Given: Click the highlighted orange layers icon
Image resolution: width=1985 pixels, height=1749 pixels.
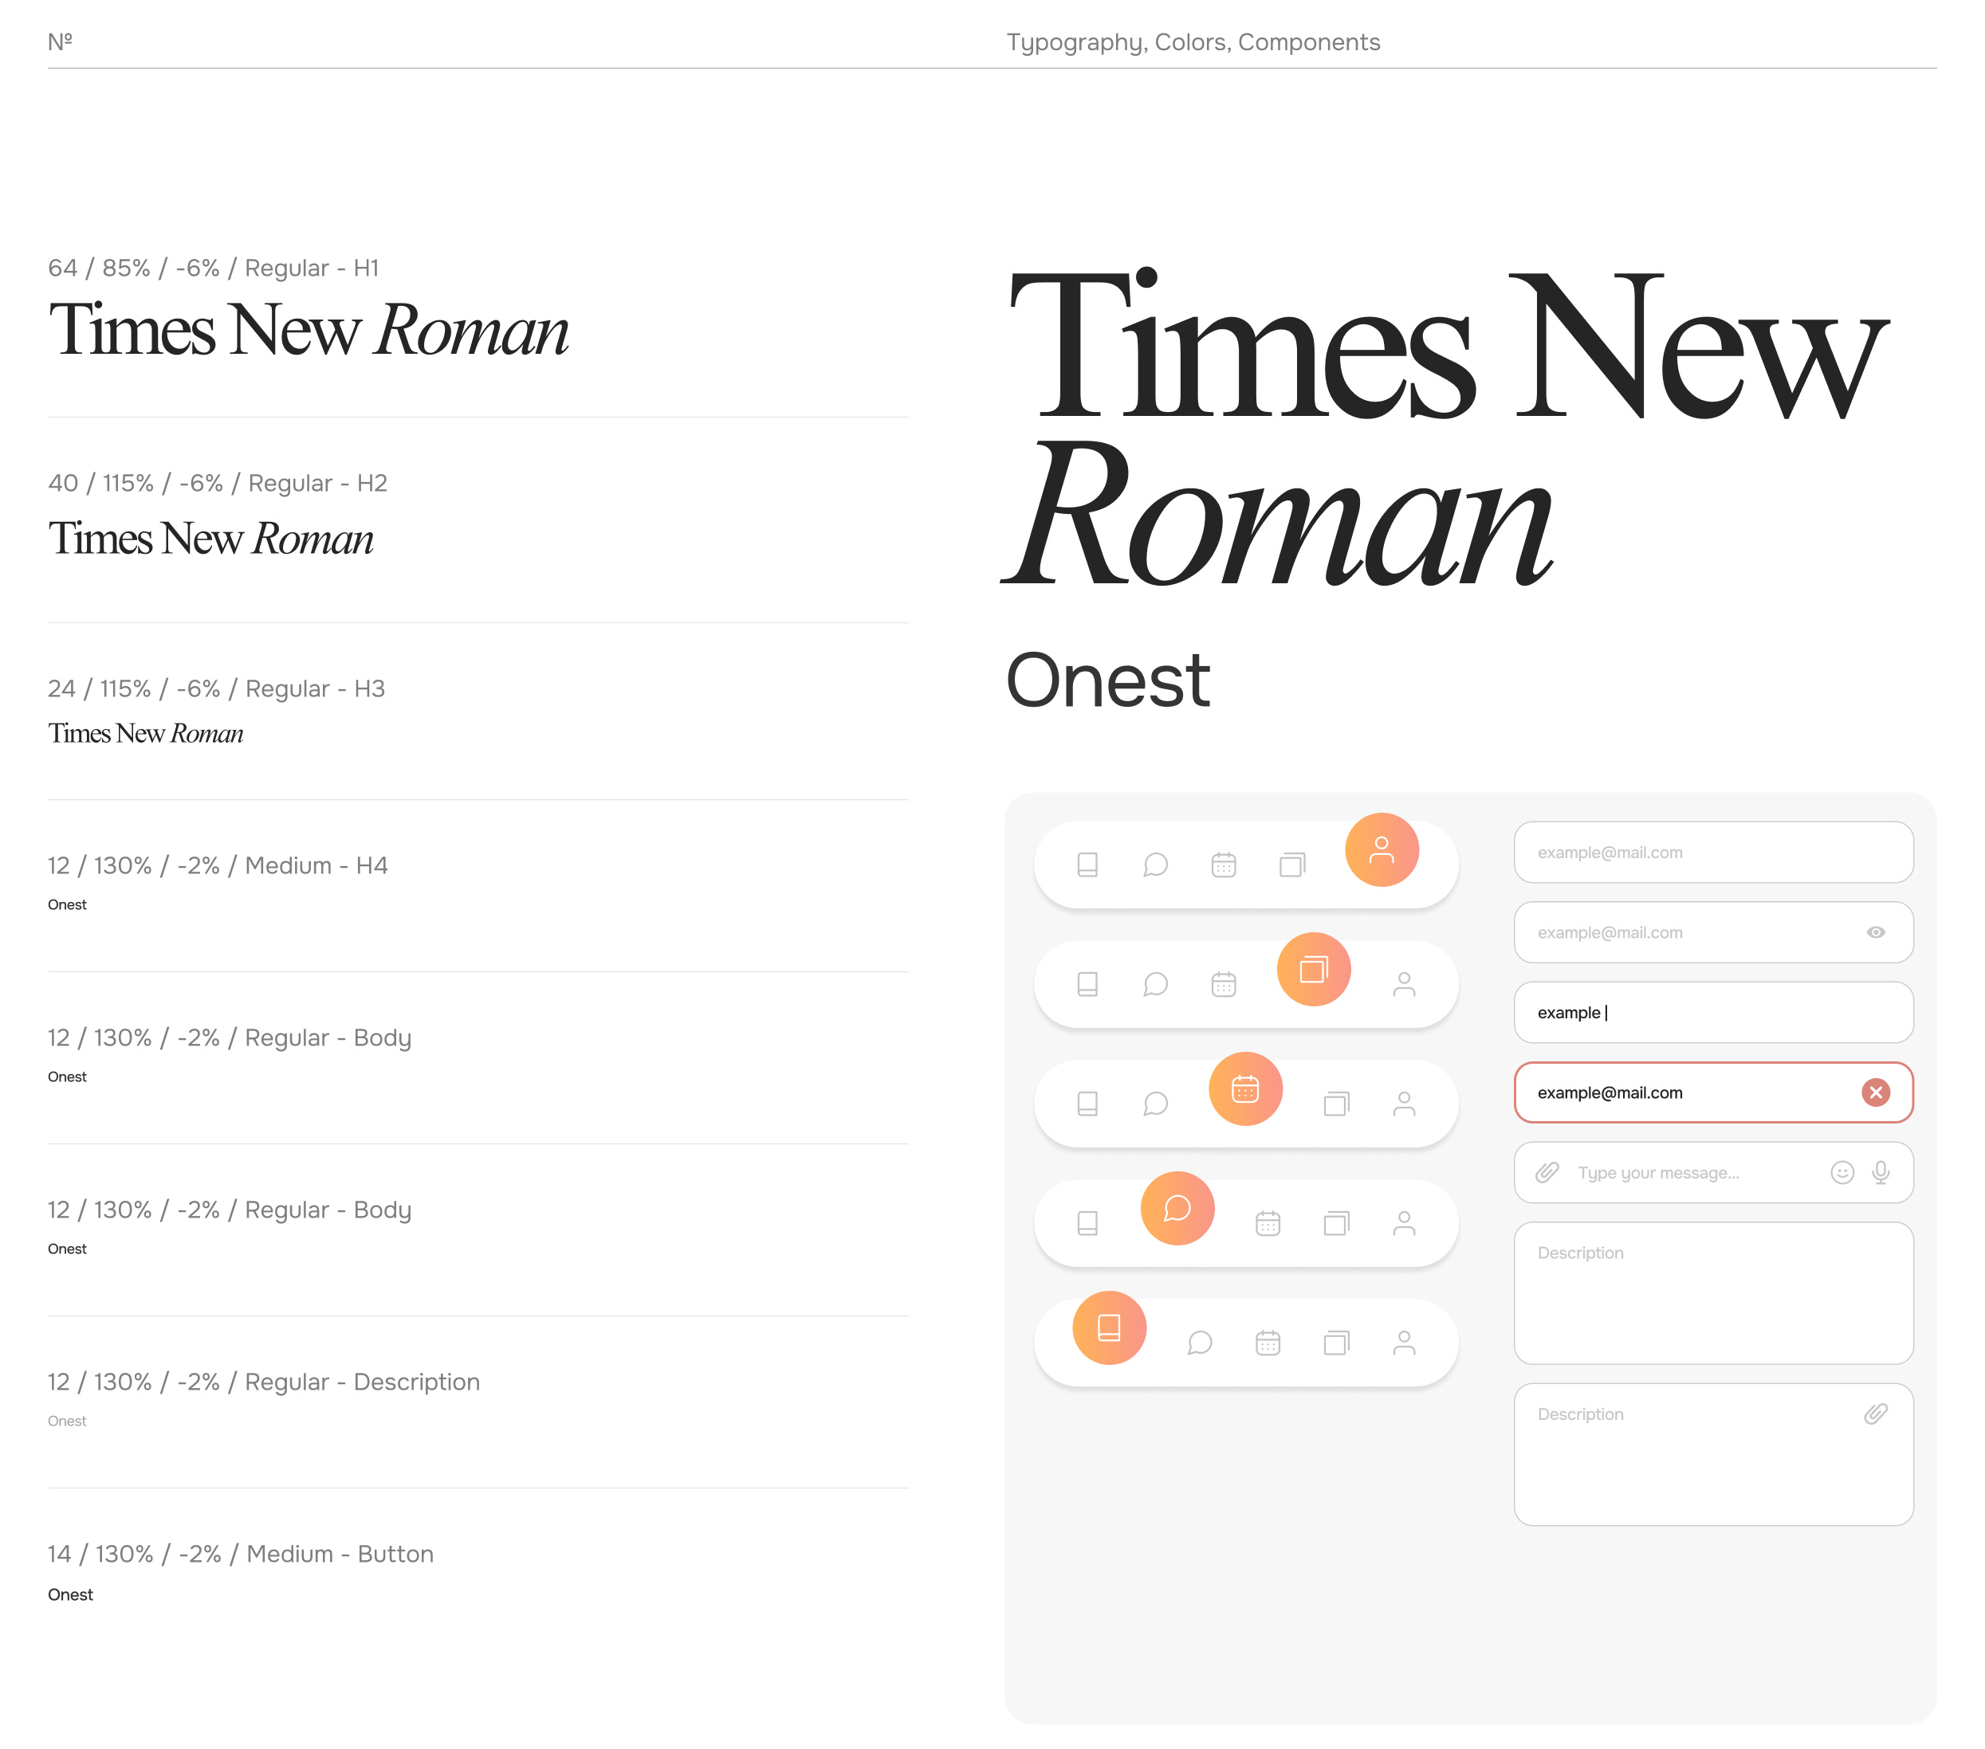Looking at the screenshot, I should 1313,969.
